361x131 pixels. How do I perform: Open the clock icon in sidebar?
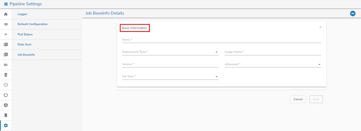[x=6, y=85]
